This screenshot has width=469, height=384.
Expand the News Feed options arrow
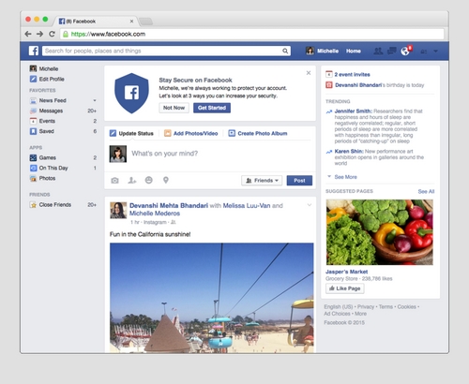click(x=95, y=100)
